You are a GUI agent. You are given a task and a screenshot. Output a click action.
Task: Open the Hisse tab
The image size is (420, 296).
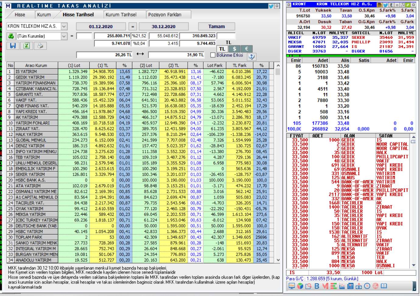pyautogui.click(x=20, y=15)
